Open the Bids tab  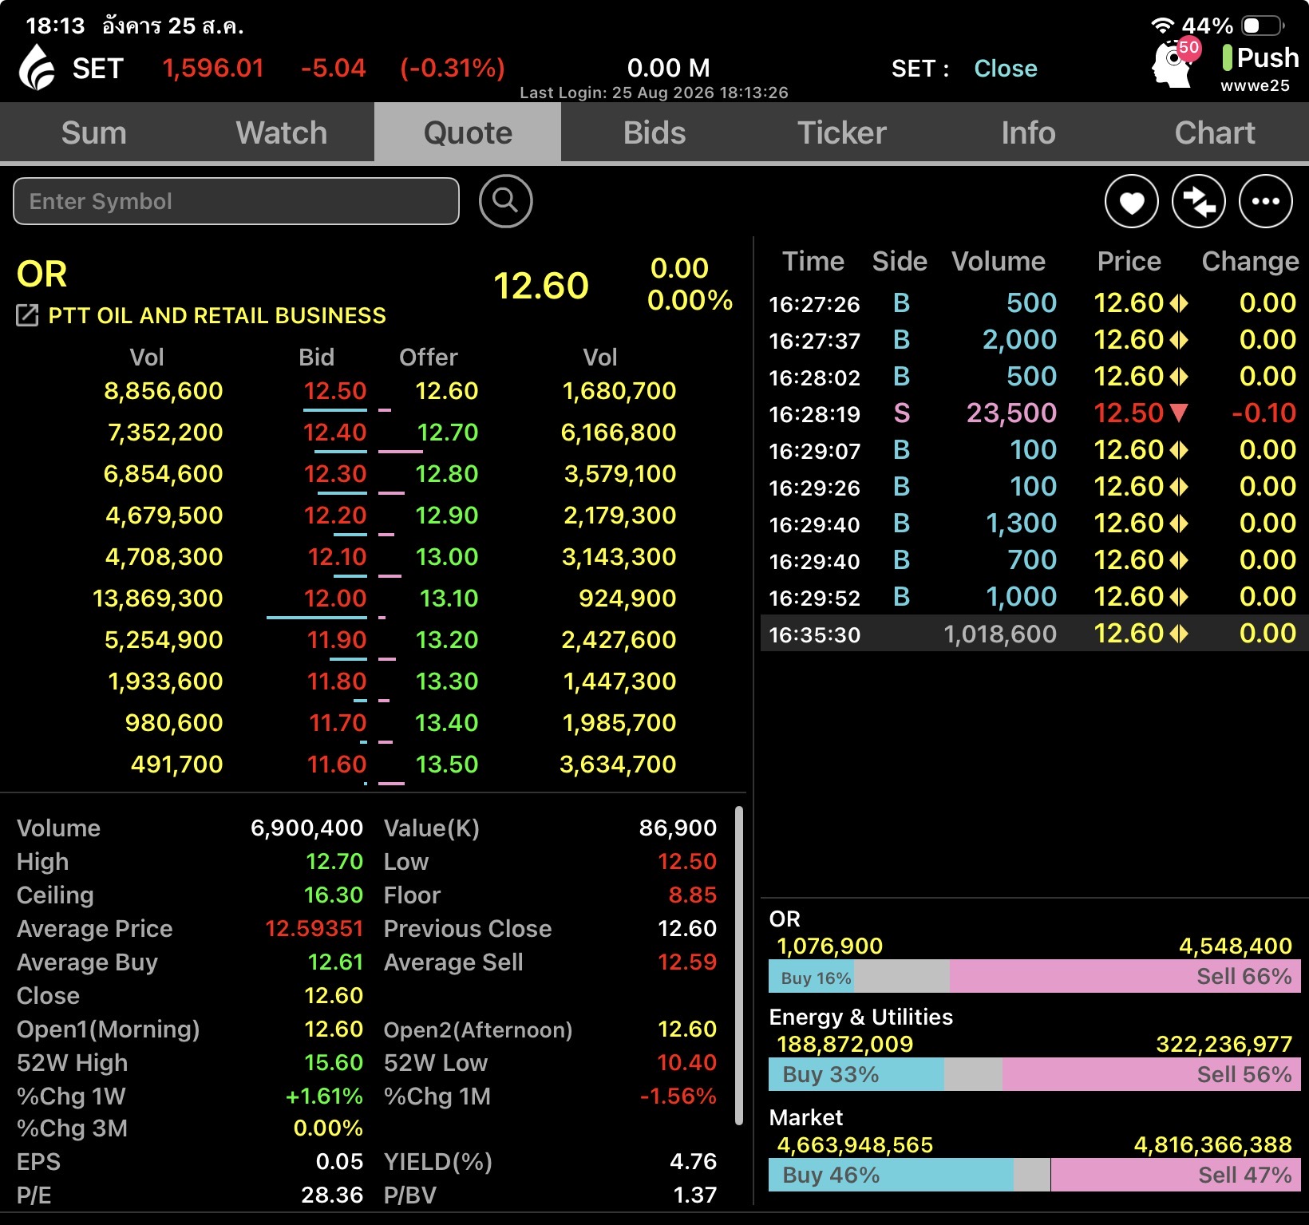[654, 132]
